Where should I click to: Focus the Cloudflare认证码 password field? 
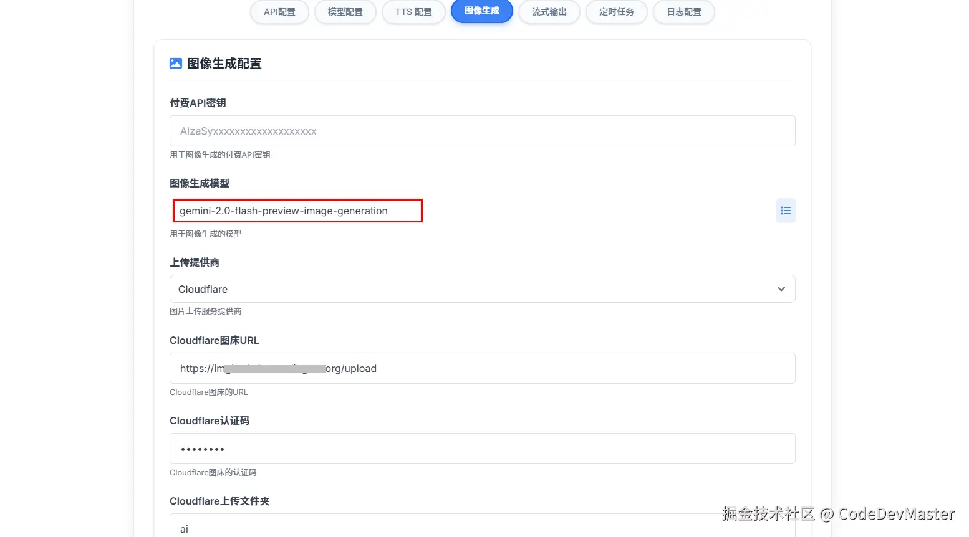(482, 449)
